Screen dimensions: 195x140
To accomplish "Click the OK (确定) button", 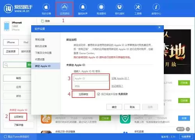I will tap(114, 107).
